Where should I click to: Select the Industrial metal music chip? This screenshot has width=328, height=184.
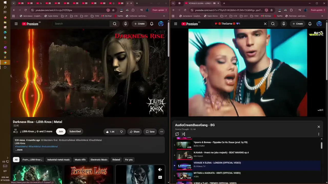[x=58, y=160]
